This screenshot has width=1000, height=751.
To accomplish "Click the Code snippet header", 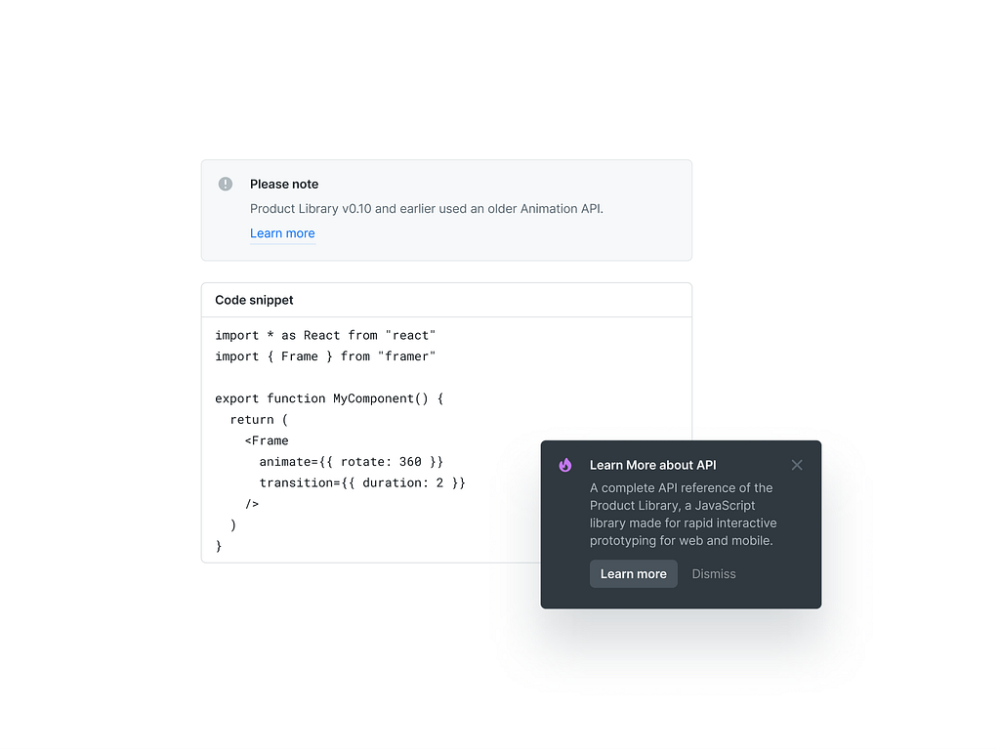I will [x=254, y=300].
